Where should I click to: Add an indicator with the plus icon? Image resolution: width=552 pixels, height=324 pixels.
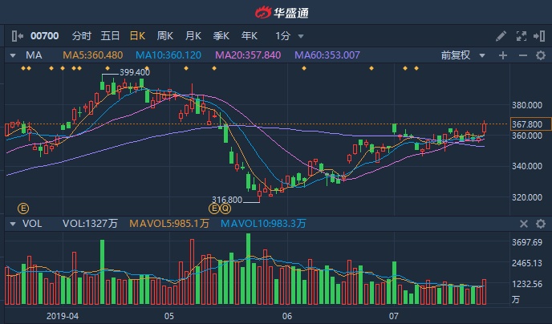(503, 55)
